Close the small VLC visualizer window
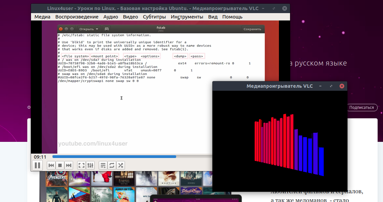Viewport: 383px width, 202px height. 342,86
